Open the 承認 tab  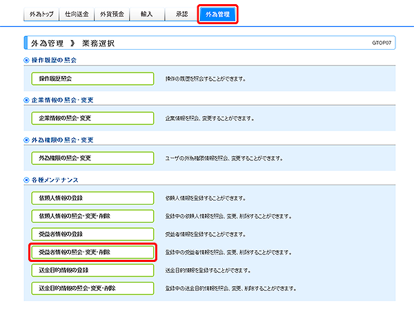pos(182,15)
